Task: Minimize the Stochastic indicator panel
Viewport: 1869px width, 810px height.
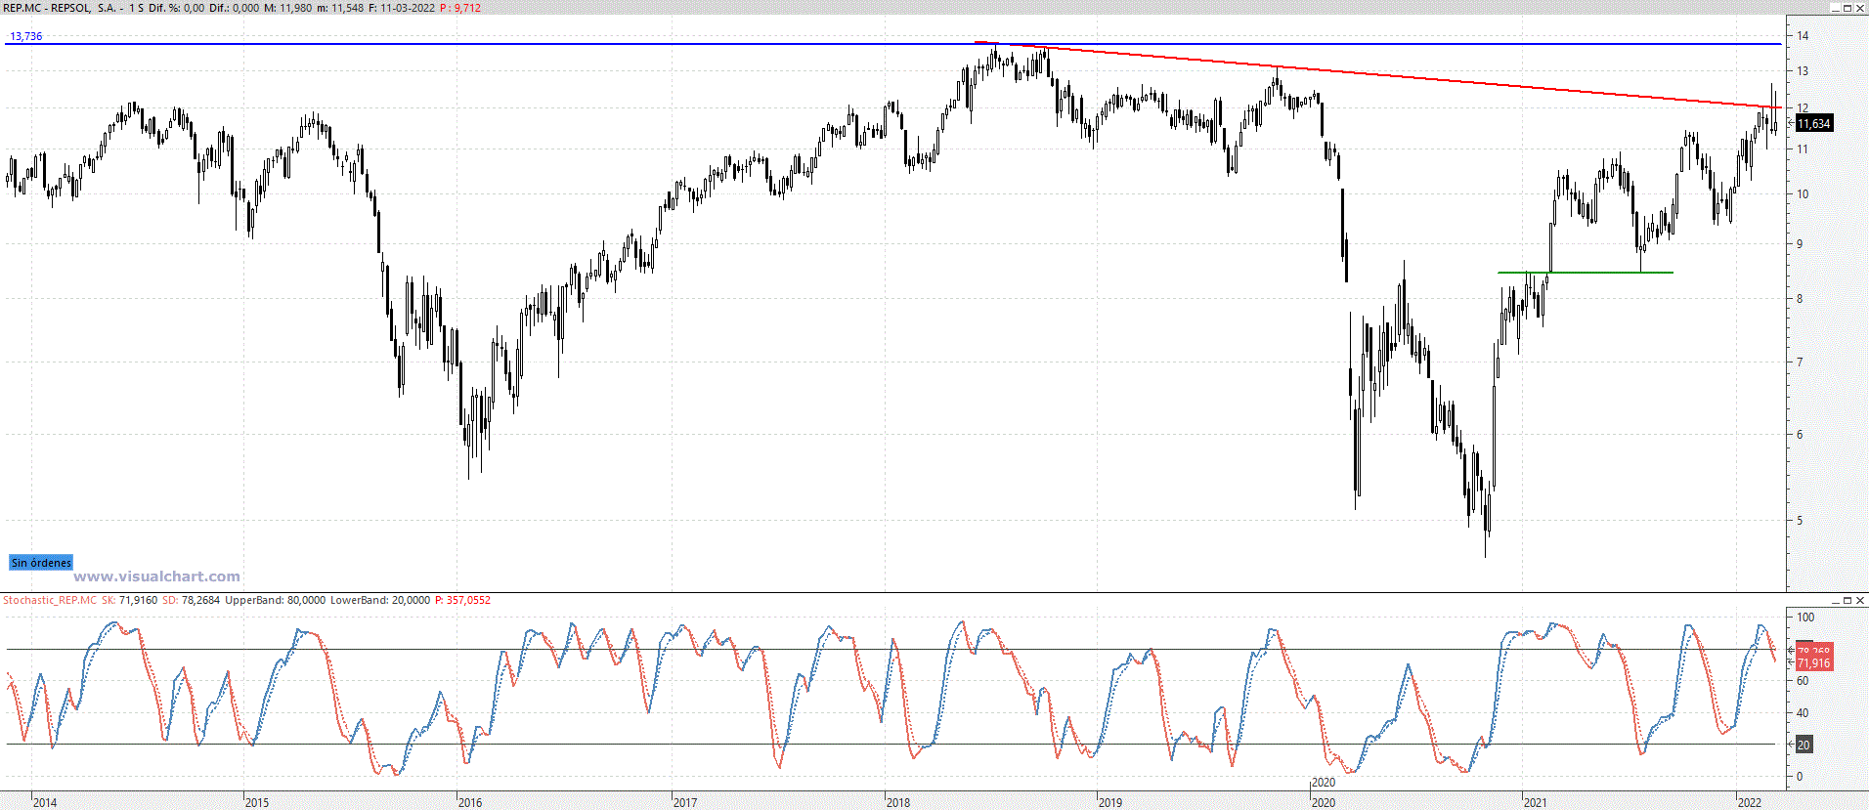Action: [1835, 601]
